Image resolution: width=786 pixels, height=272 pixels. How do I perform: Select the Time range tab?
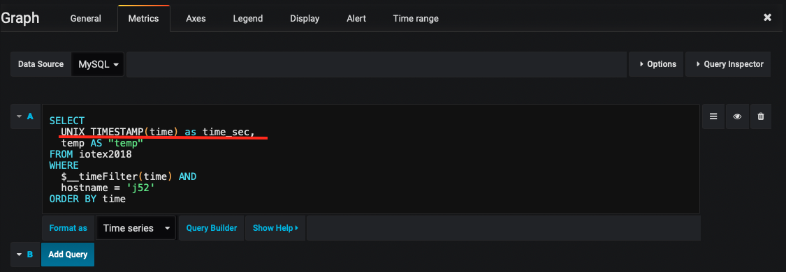(x=416, y=19)
